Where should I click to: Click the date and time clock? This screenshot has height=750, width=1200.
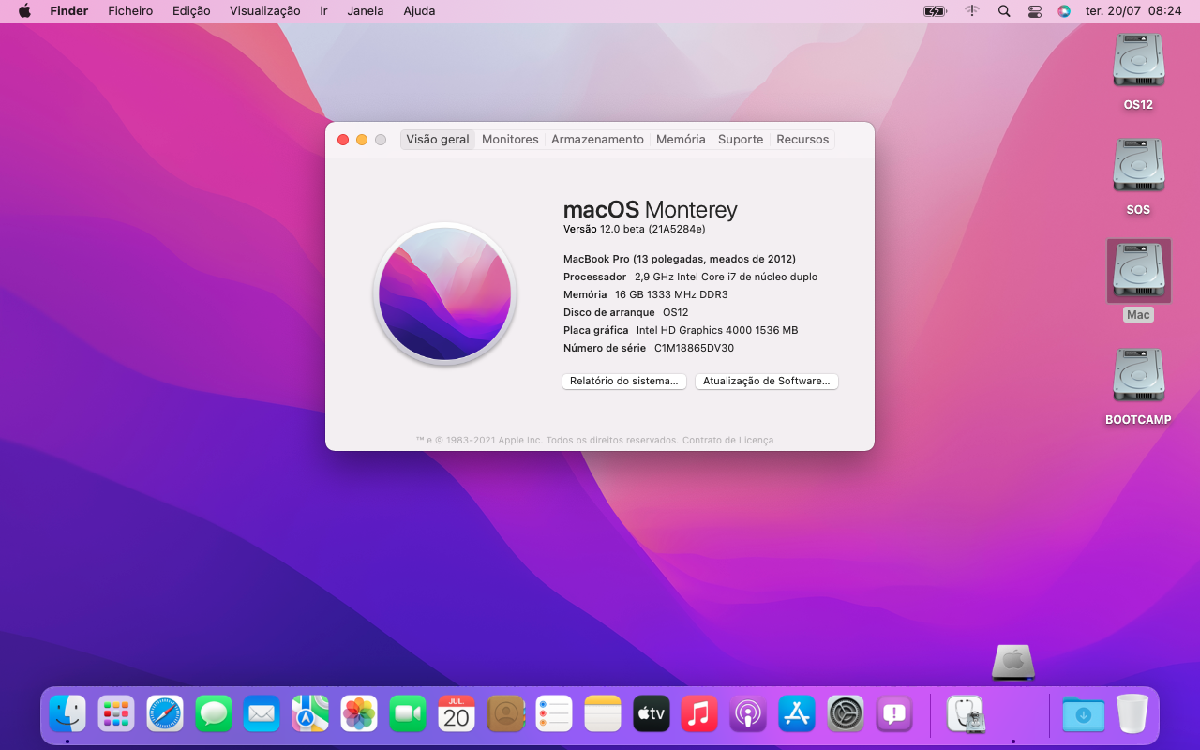coord(1132,11)
